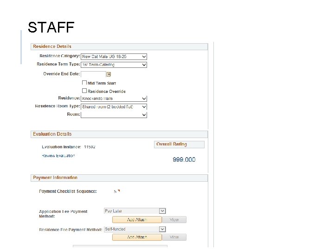
Task: Open the Residence Category dropdown
Action: (x=114, y=57)
